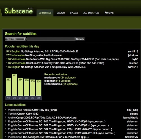Open uploader santi218 profile on first row
The width and height of the screenshot is (141, 139).
tap(133, 51)
